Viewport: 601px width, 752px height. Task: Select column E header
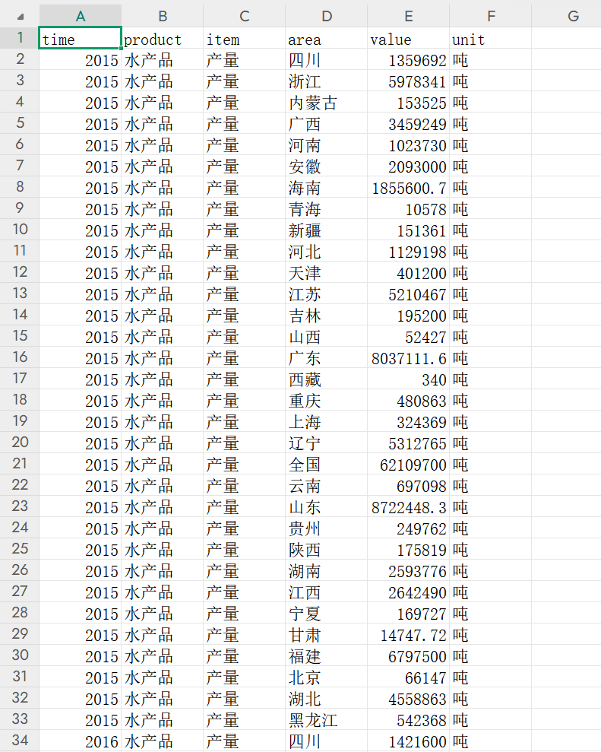[408, 16]
